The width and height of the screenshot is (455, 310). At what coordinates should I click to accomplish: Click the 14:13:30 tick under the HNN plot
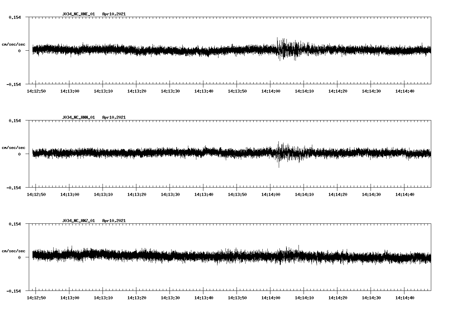pos(171,194)
